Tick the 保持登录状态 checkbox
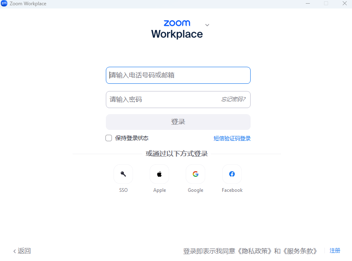Viewport: 352px width, 261px height. [109, 138]
